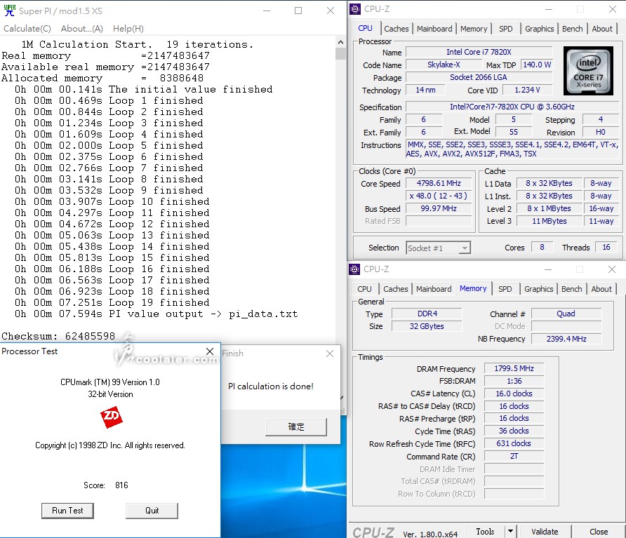Click the Bus Speed value 99.97 MHz

439,208
